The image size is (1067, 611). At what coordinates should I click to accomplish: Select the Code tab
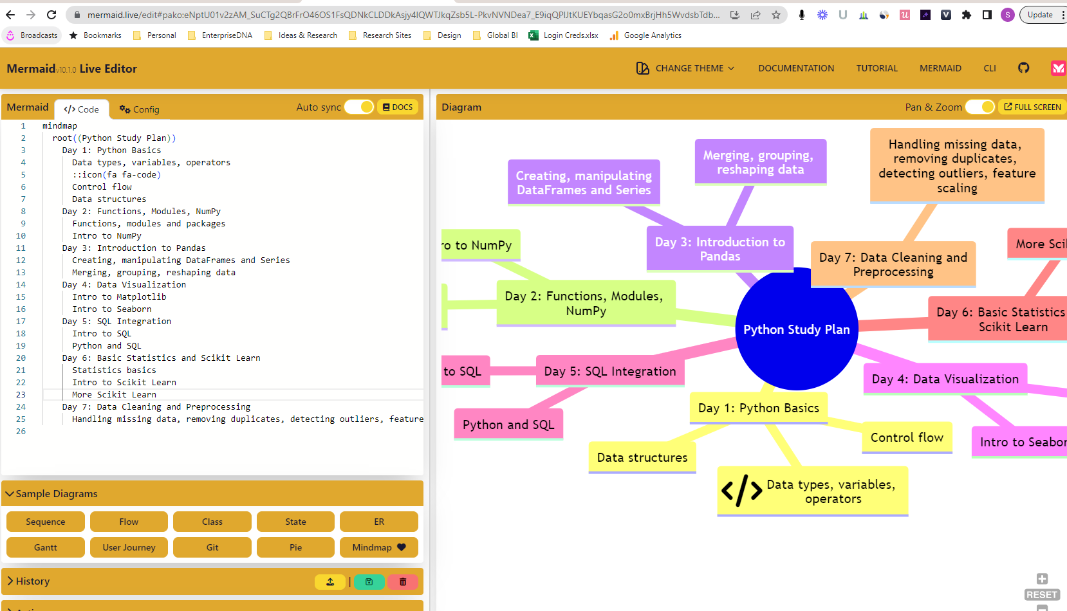82,109
